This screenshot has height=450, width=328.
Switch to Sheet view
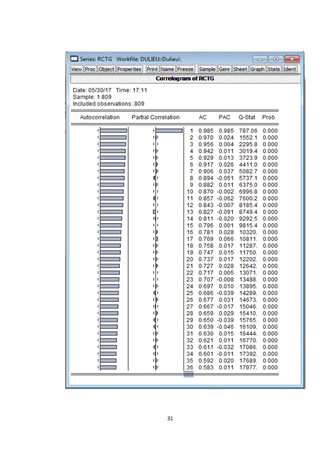(240, 69)
